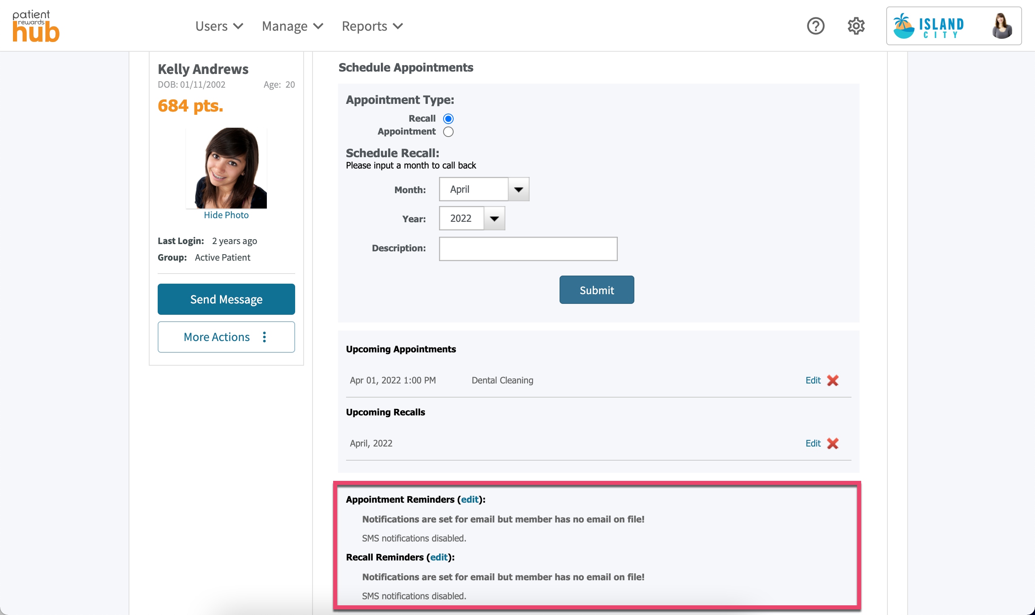The width and height of the screenshot is (1035, 615).
Task: Select the Appointment radio button
Action: [448, 132]
